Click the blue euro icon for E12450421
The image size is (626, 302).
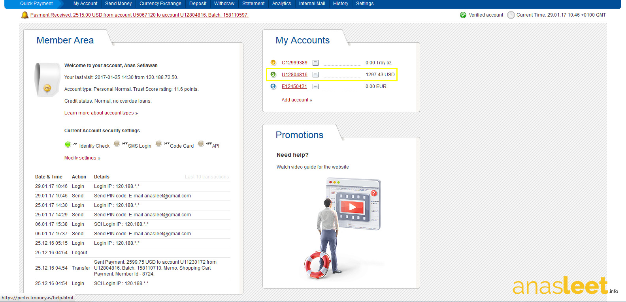click(x=273, y=86)
